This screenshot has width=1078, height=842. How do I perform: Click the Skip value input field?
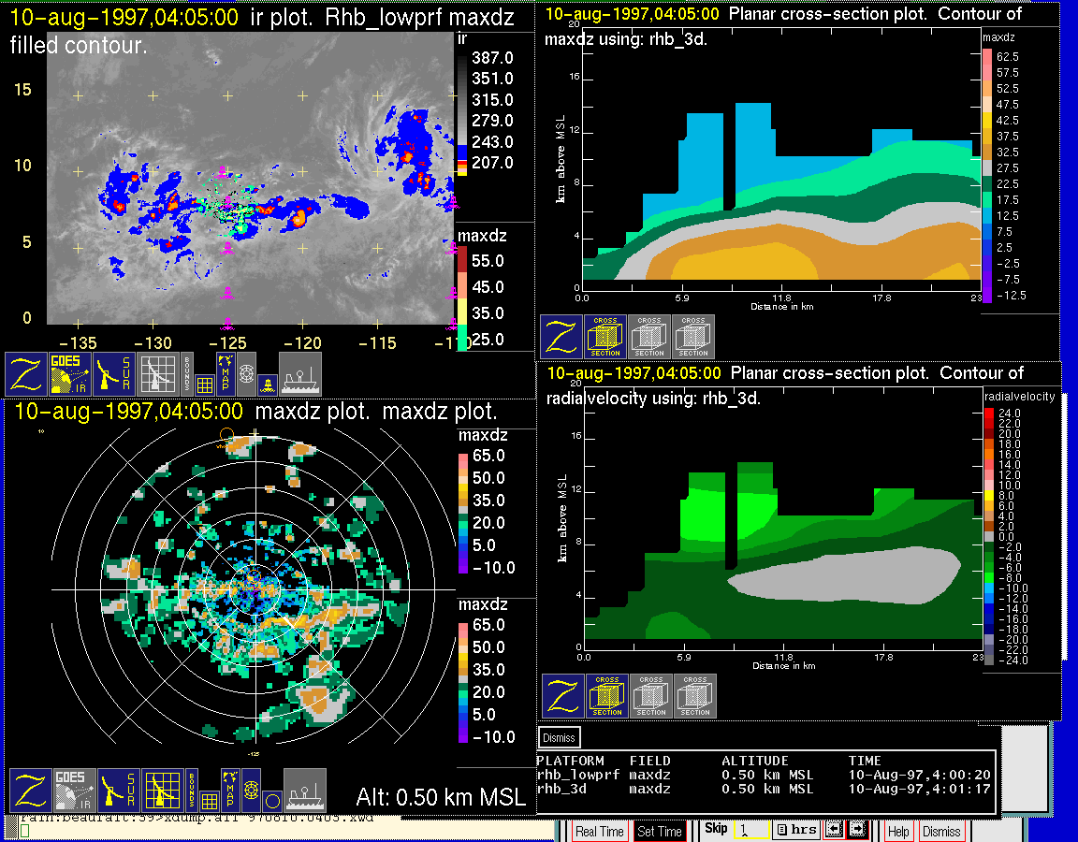coord(750,830)
